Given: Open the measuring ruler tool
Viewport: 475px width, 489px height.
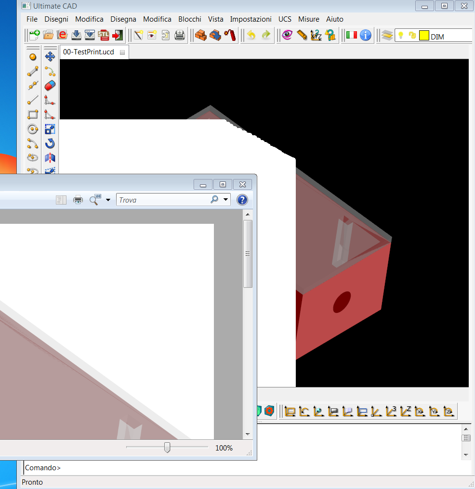Looking at the screenshot, I should [302, 35].
